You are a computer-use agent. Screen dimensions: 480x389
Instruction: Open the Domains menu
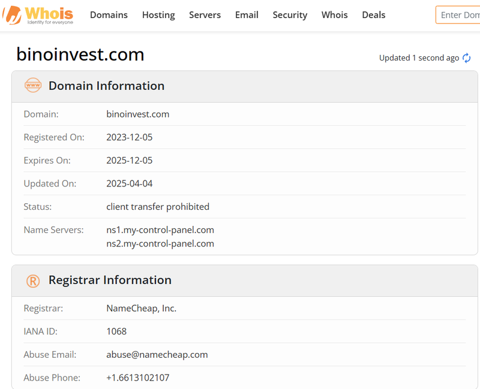[109, 15]
